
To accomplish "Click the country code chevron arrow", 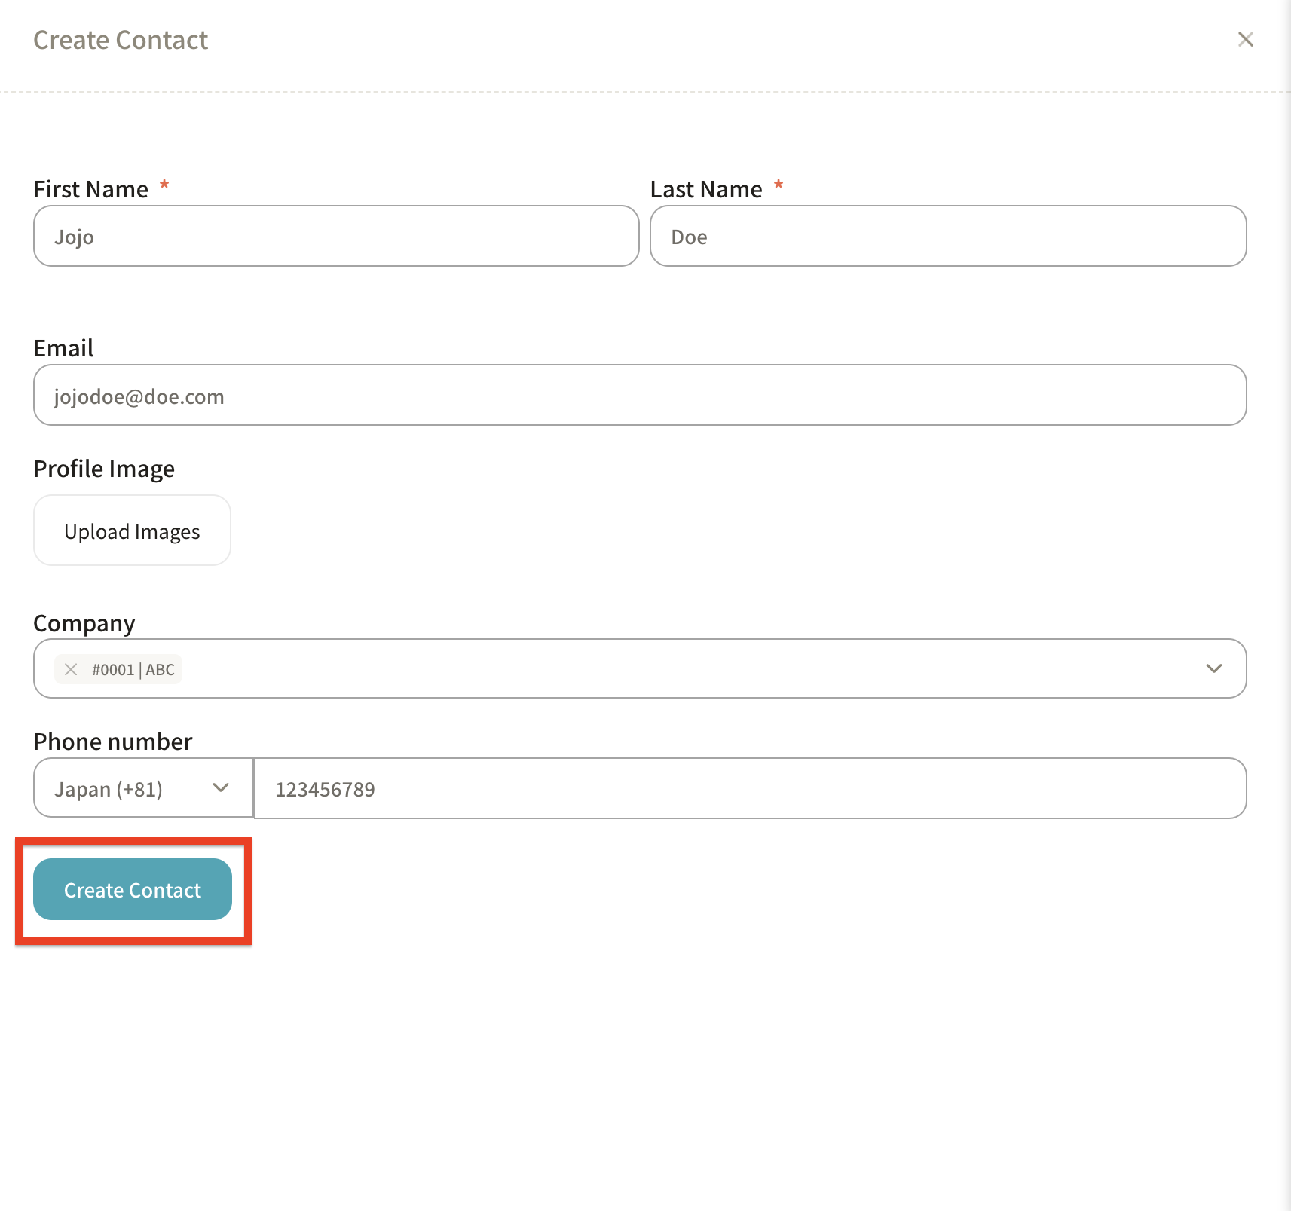I will point(221,788).
